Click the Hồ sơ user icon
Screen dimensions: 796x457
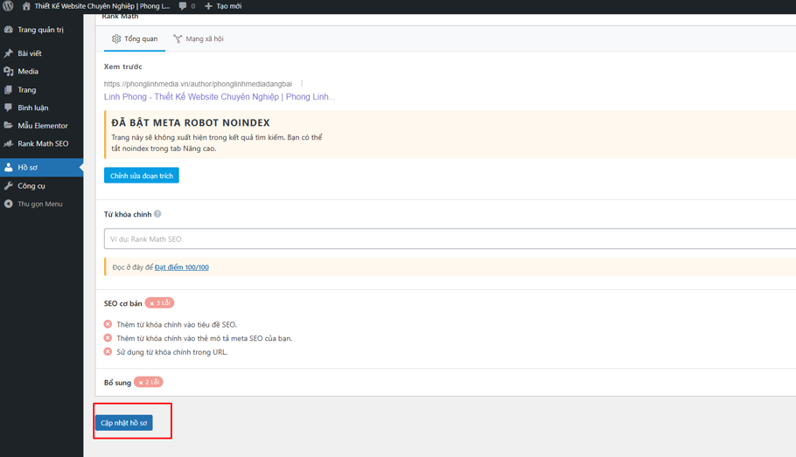point(9,168)
